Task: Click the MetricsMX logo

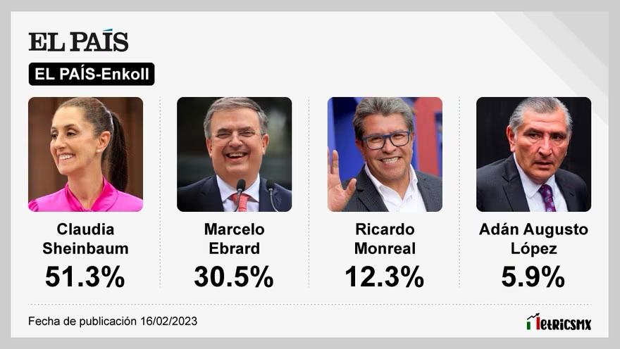Action: tap(559, 322)
